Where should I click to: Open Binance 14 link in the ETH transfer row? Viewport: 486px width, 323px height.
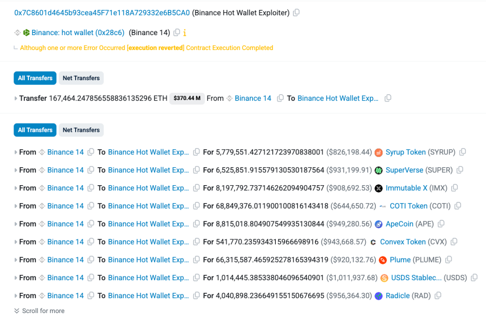point(253,98)
